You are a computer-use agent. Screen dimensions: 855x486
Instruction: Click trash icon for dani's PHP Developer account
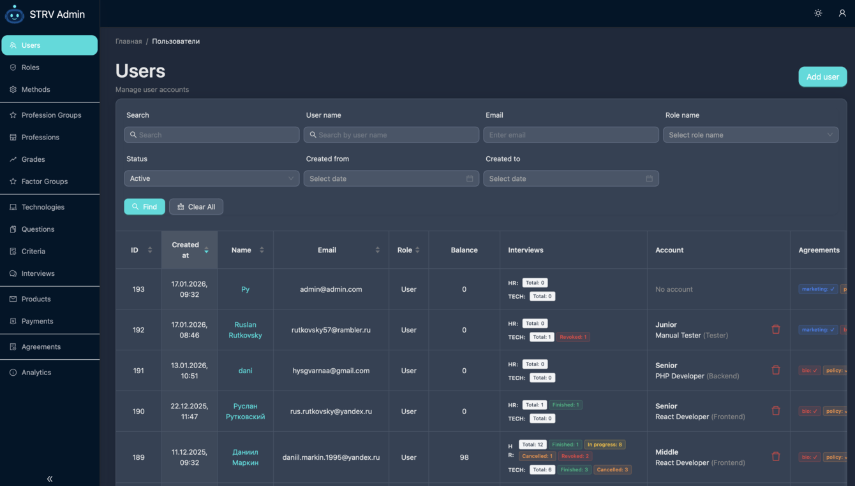pyautogui.click(x=776, y=370)
